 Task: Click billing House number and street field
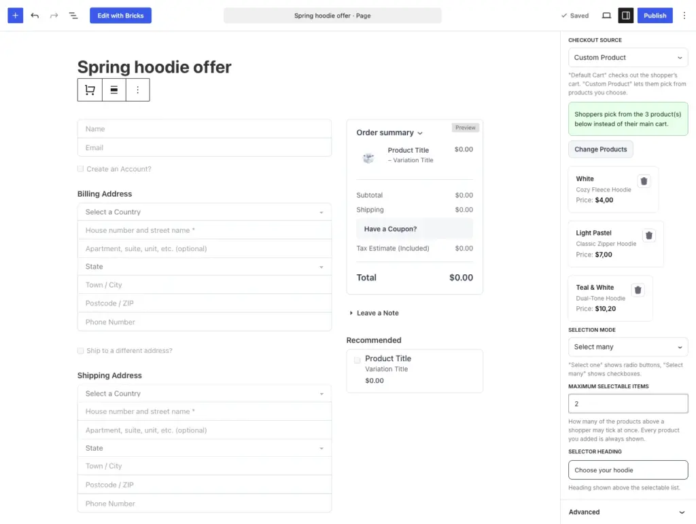click(x=204, y=231)
